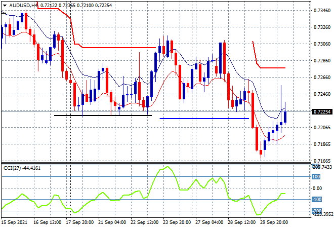The width and height of the screenshot is (334, 228).
Task: Click the 0.71865 price scale label
Action: (322, 144)
